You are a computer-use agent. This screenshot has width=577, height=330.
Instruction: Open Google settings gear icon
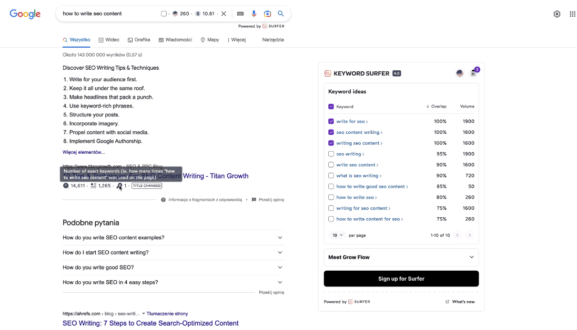[557, 14]
